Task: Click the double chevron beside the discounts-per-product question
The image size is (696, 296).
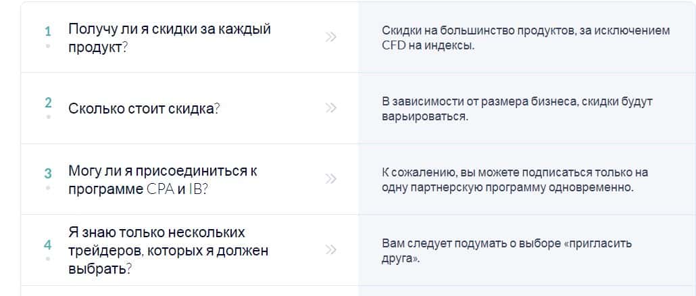Action: (x=330, y=37)
